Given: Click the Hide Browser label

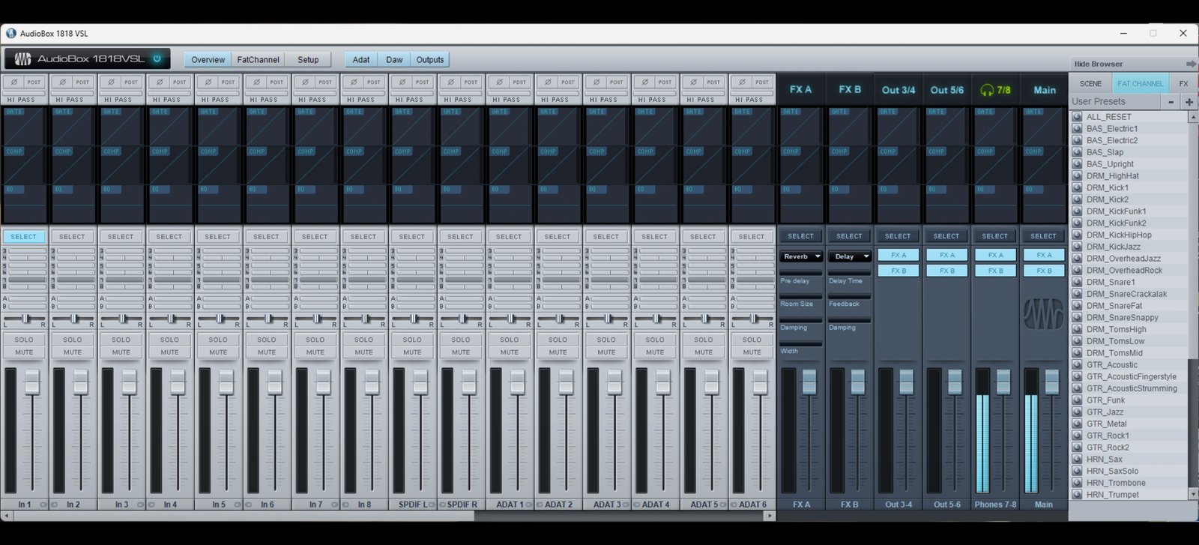Looking at the screenshot, I should [1099, 64].
